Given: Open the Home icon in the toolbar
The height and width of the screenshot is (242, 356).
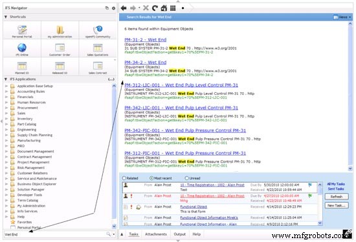Looking at the screenshot, I should click(x=164, y=8).
